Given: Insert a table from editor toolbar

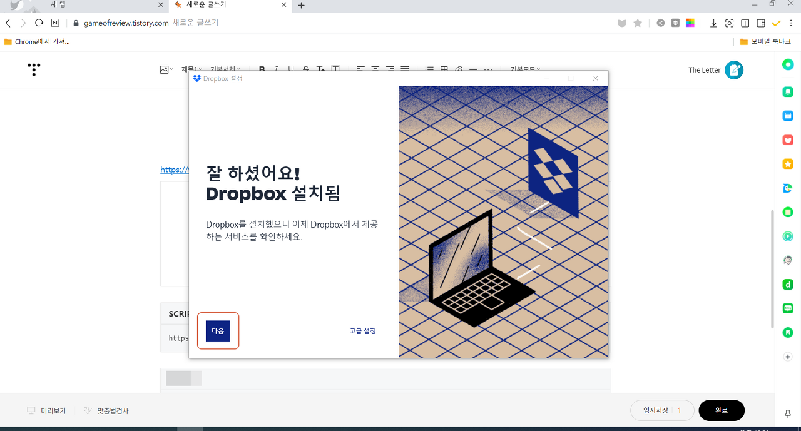Looking at the screenshot, I should (x=444, y=69).
